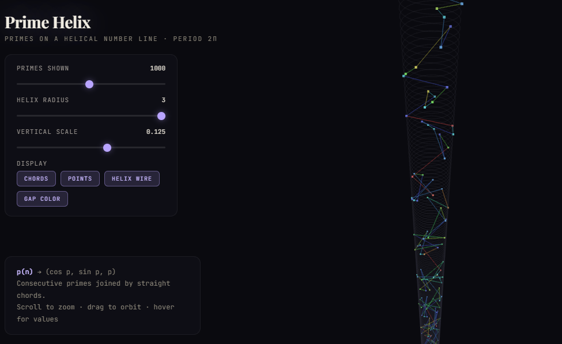Toggle the Helix Wire display button
562x344 pixels.
pos(131,179)
